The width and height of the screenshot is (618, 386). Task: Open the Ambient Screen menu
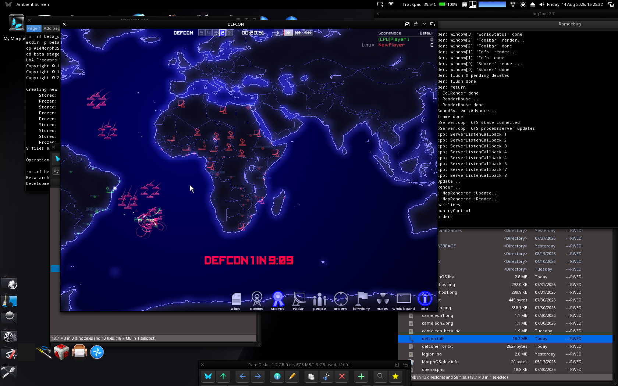33,4
